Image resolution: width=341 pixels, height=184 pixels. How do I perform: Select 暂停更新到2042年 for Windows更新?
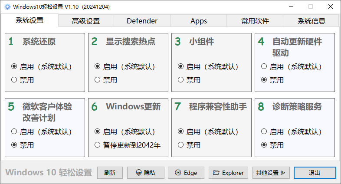pyautogui.click(x=98, y=145)
